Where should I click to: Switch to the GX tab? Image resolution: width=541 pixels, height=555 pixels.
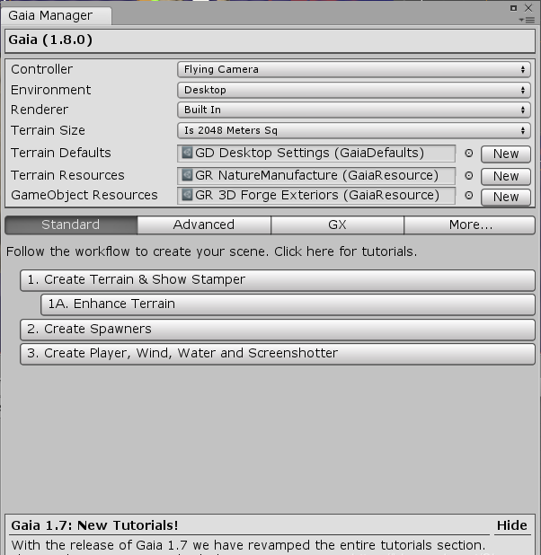(337, 225)
